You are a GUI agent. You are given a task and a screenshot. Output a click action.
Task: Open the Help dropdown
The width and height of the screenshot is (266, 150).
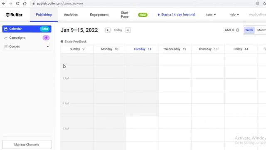point(234,15)
